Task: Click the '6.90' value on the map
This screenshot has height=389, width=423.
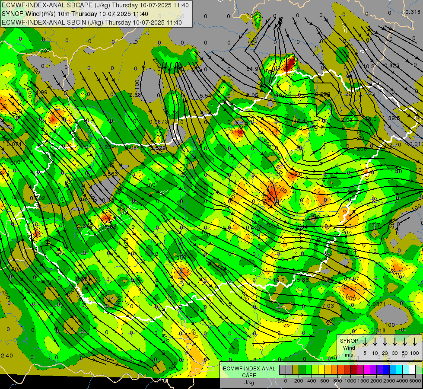Action: (x=327, y=279)
